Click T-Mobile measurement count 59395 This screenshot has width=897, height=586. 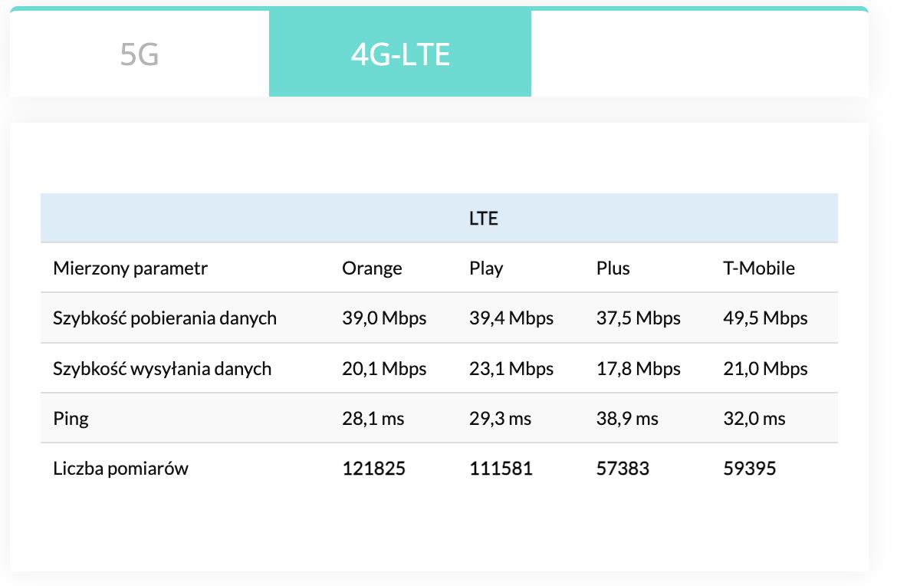coord(749,468)
